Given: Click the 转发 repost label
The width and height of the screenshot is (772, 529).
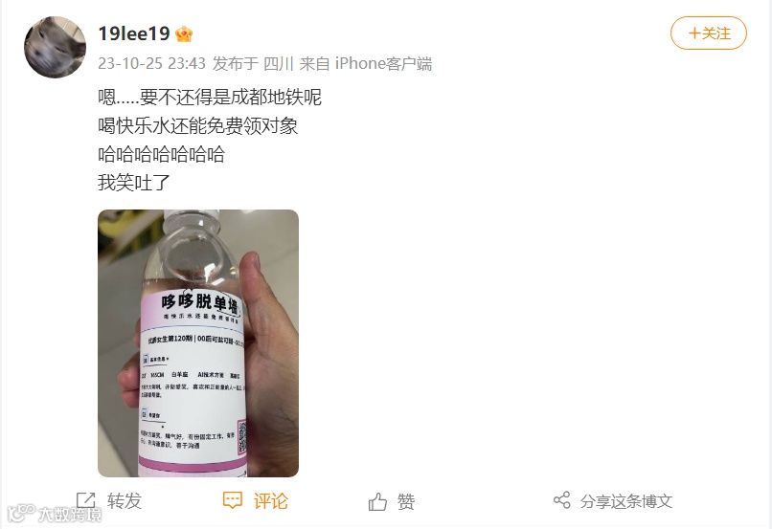Looking at the screenshot, I should [x=125, y=501].
